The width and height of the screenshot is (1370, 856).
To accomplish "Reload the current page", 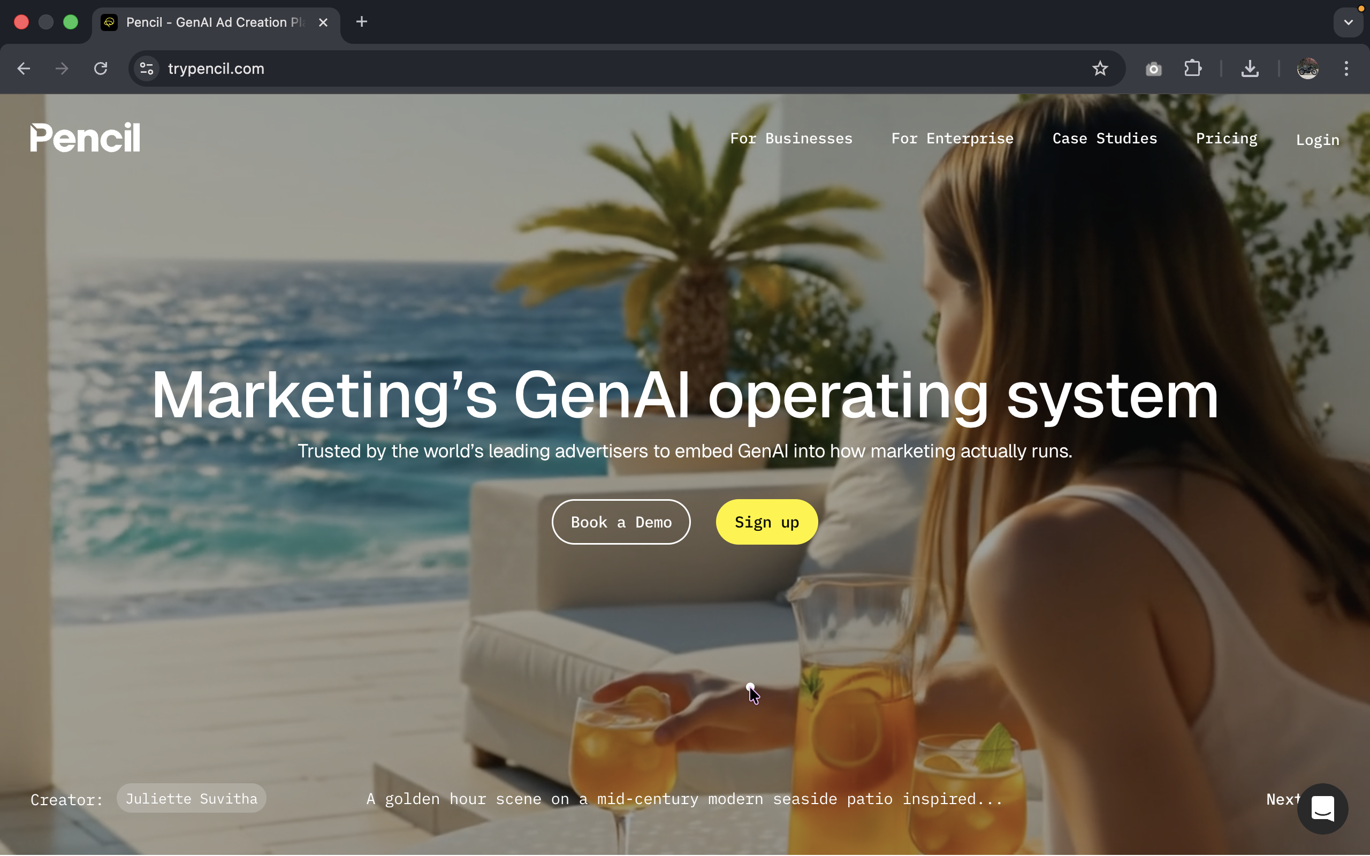I will (x=101, y=68).
